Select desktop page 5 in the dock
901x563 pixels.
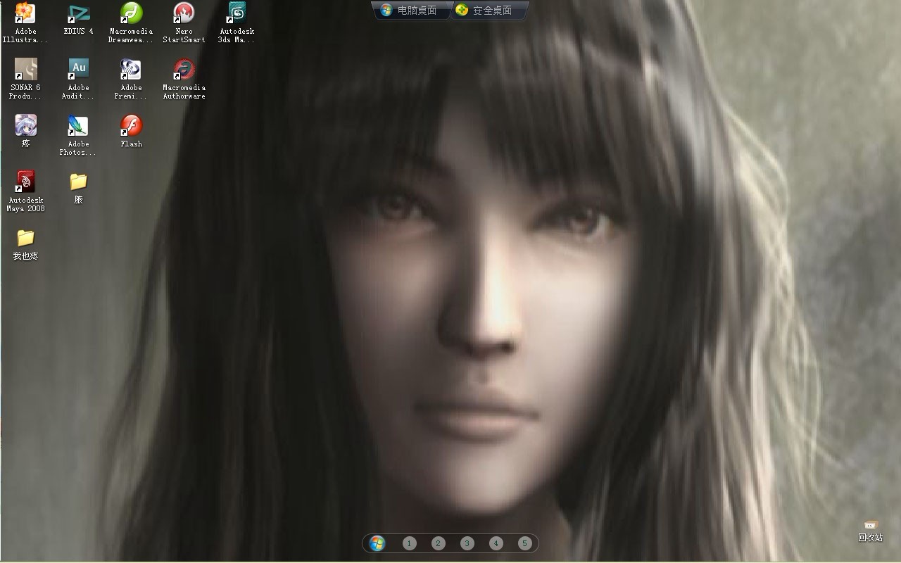[524, 543]
